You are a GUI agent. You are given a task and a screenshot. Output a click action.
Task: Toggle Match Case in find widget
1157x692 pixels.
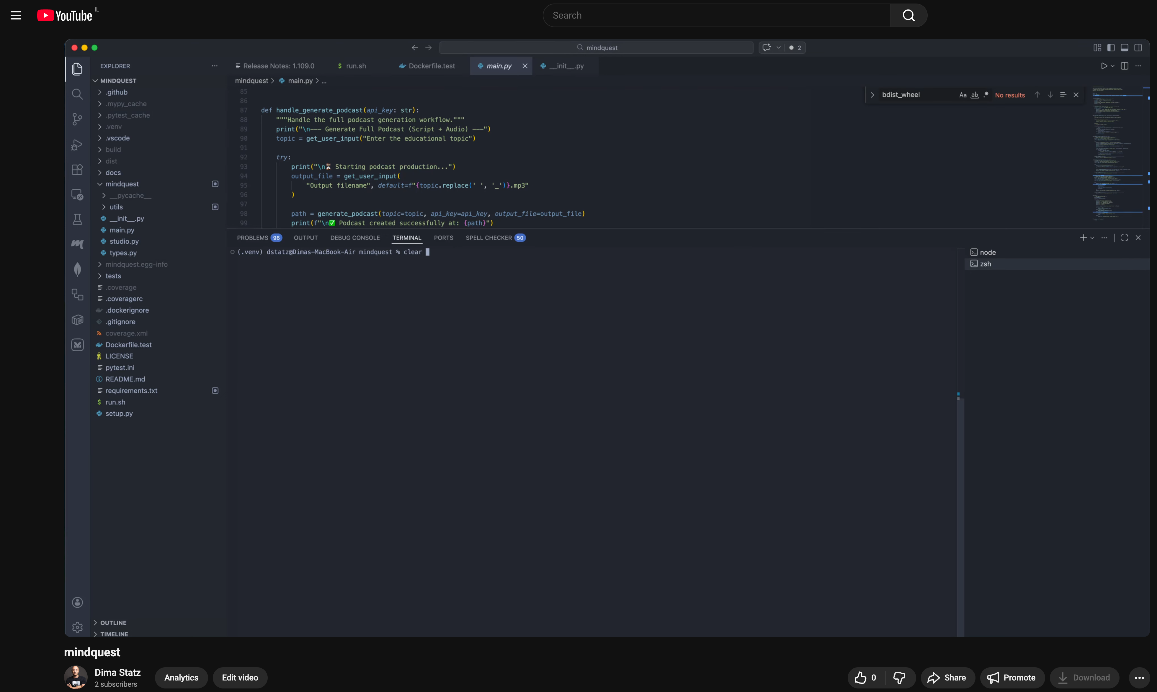(962, 95)
